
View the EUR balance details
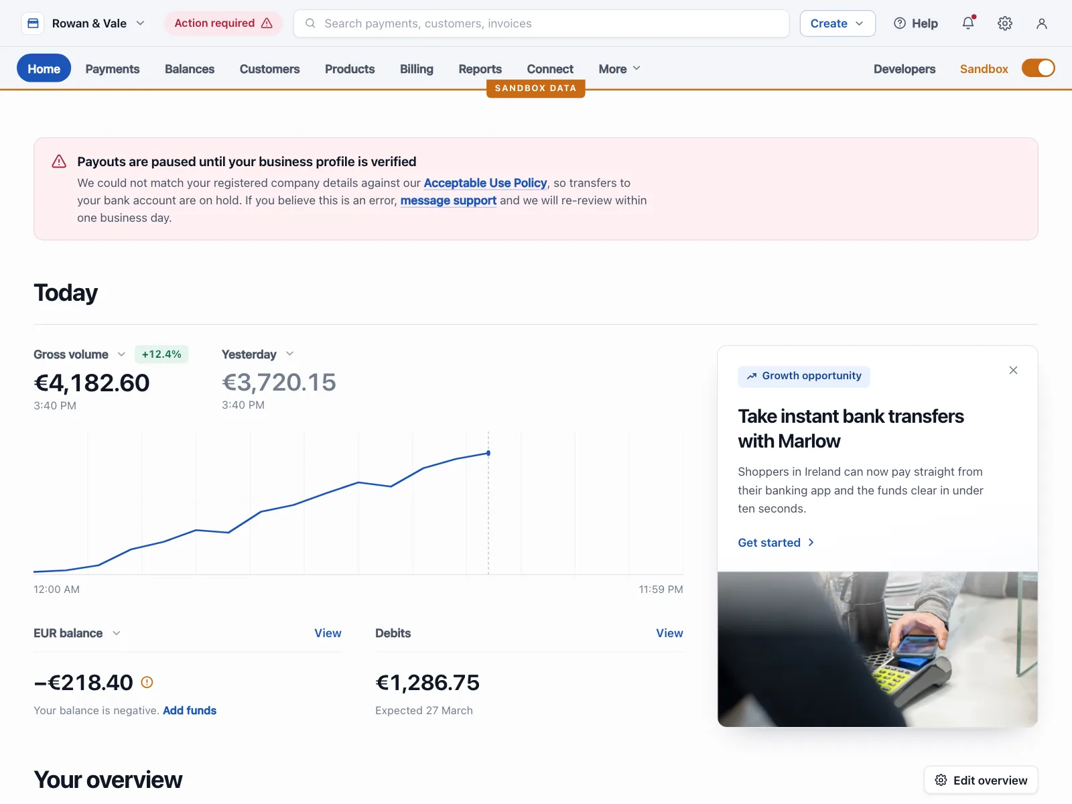pos(328,633)
